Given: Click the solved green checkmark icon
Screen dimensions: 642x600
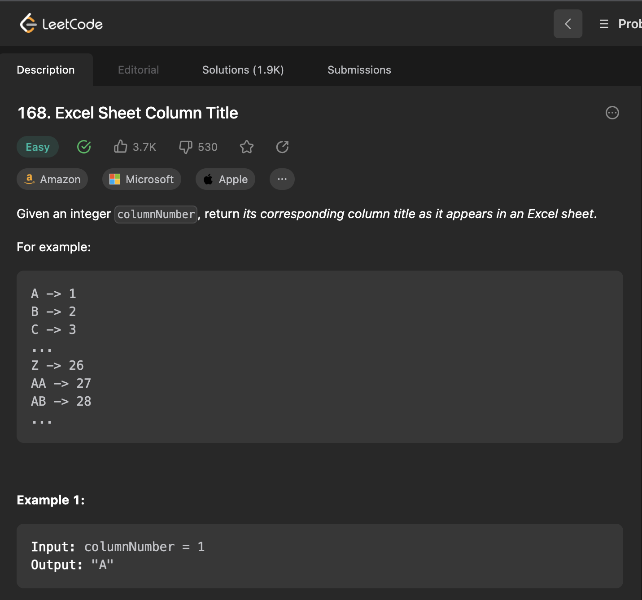Looking at the screenshot, I should click(x=84, y=147).
